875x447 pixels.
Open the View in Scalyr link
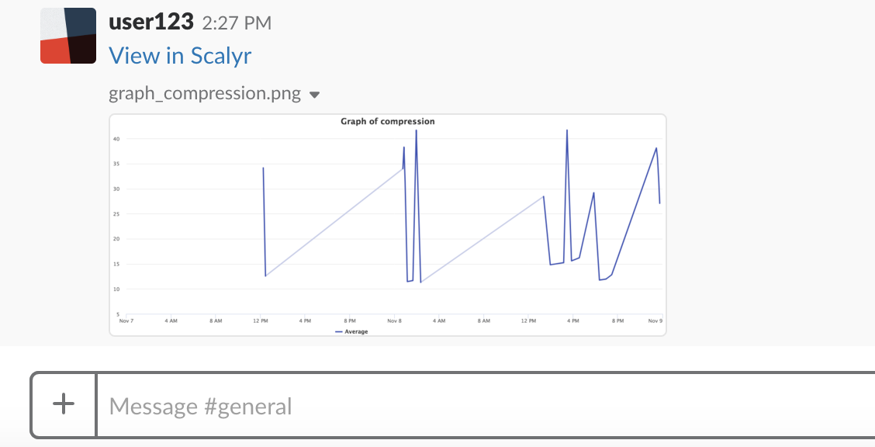180,56
